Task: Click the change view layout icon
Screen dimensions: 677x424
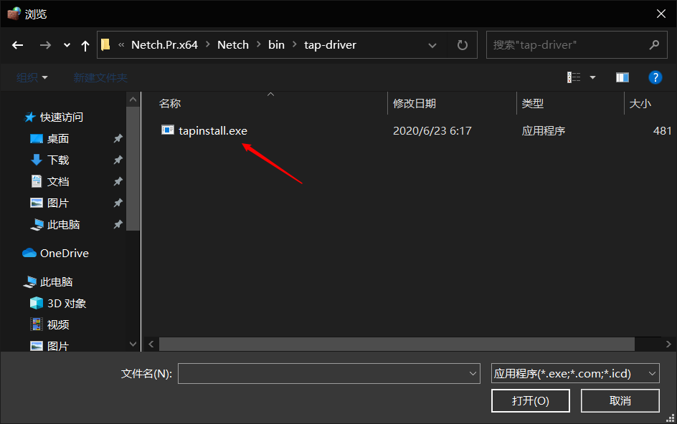Action: pos(574,77)
